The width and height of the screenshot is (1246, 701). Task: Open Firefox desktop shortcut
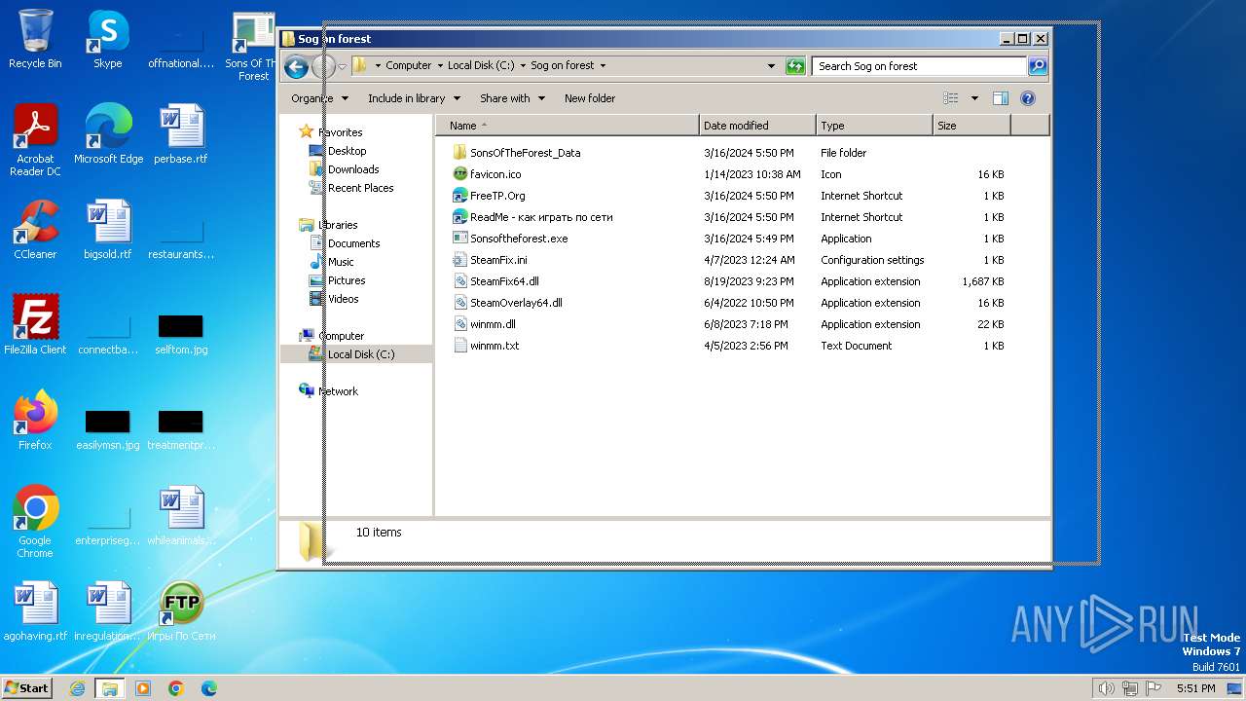pos(35,421)
